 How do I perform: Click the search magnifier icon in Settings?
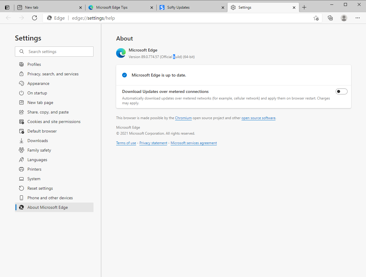(22, 52)
